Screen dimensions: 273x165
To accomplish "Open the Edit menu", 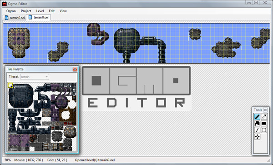I will click(x=52, y=11).
